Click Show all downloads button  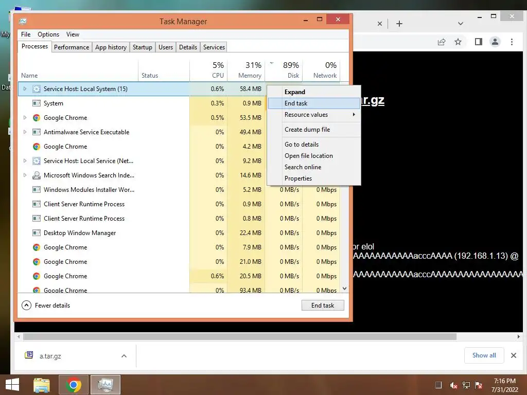coord(484,355)
